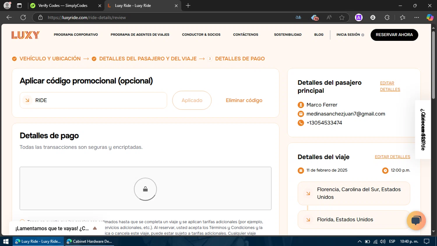Open shopping coupons icon with 16 badge

(315, 18)
